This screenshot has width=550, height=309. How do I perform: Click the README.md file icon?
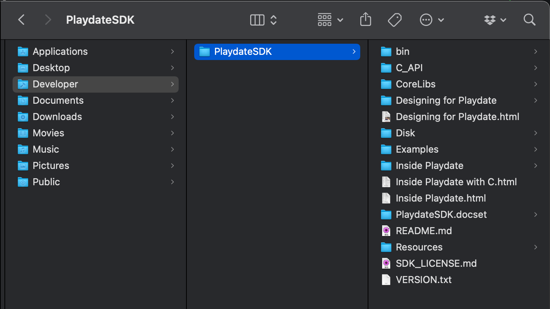(386, 231)
